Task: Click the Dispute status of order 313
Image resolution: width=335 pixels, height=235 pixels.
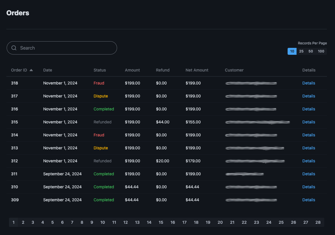Action: coord(101,148)
